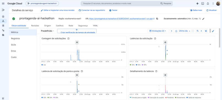Click the Pesquisa search button
222x100 pixels.
pyautogui.click(x=166, y=4)
